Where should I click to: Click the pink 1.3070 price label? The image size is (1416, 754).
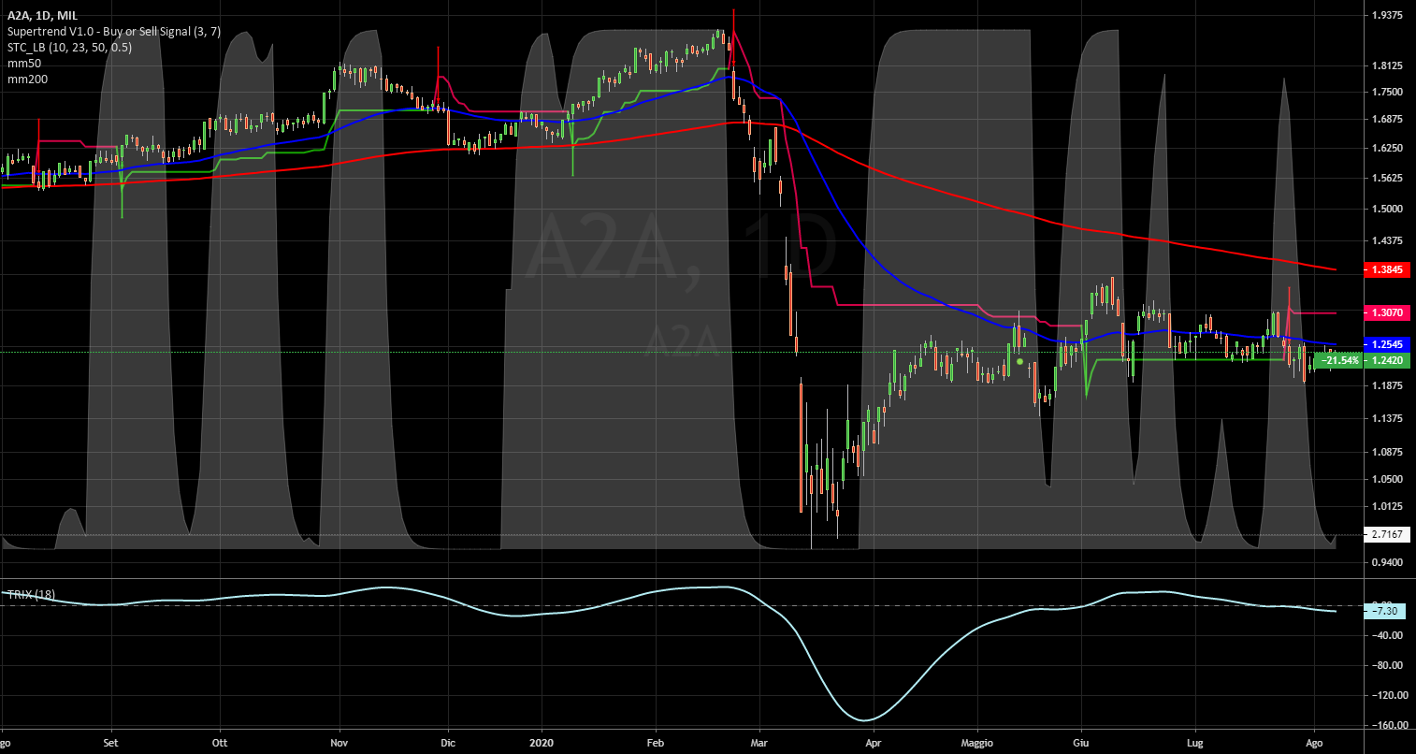click(1385, 312)
